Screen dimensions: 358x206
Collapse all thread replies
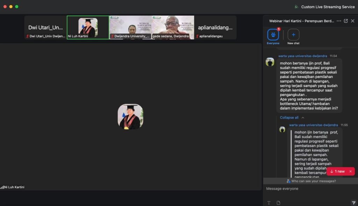point(292,117)
